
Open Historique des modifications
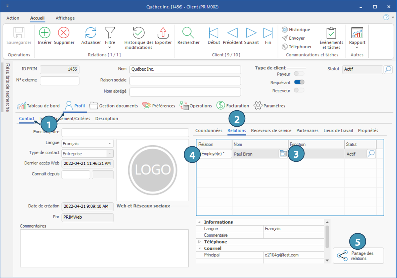click(x=139, y=33)
